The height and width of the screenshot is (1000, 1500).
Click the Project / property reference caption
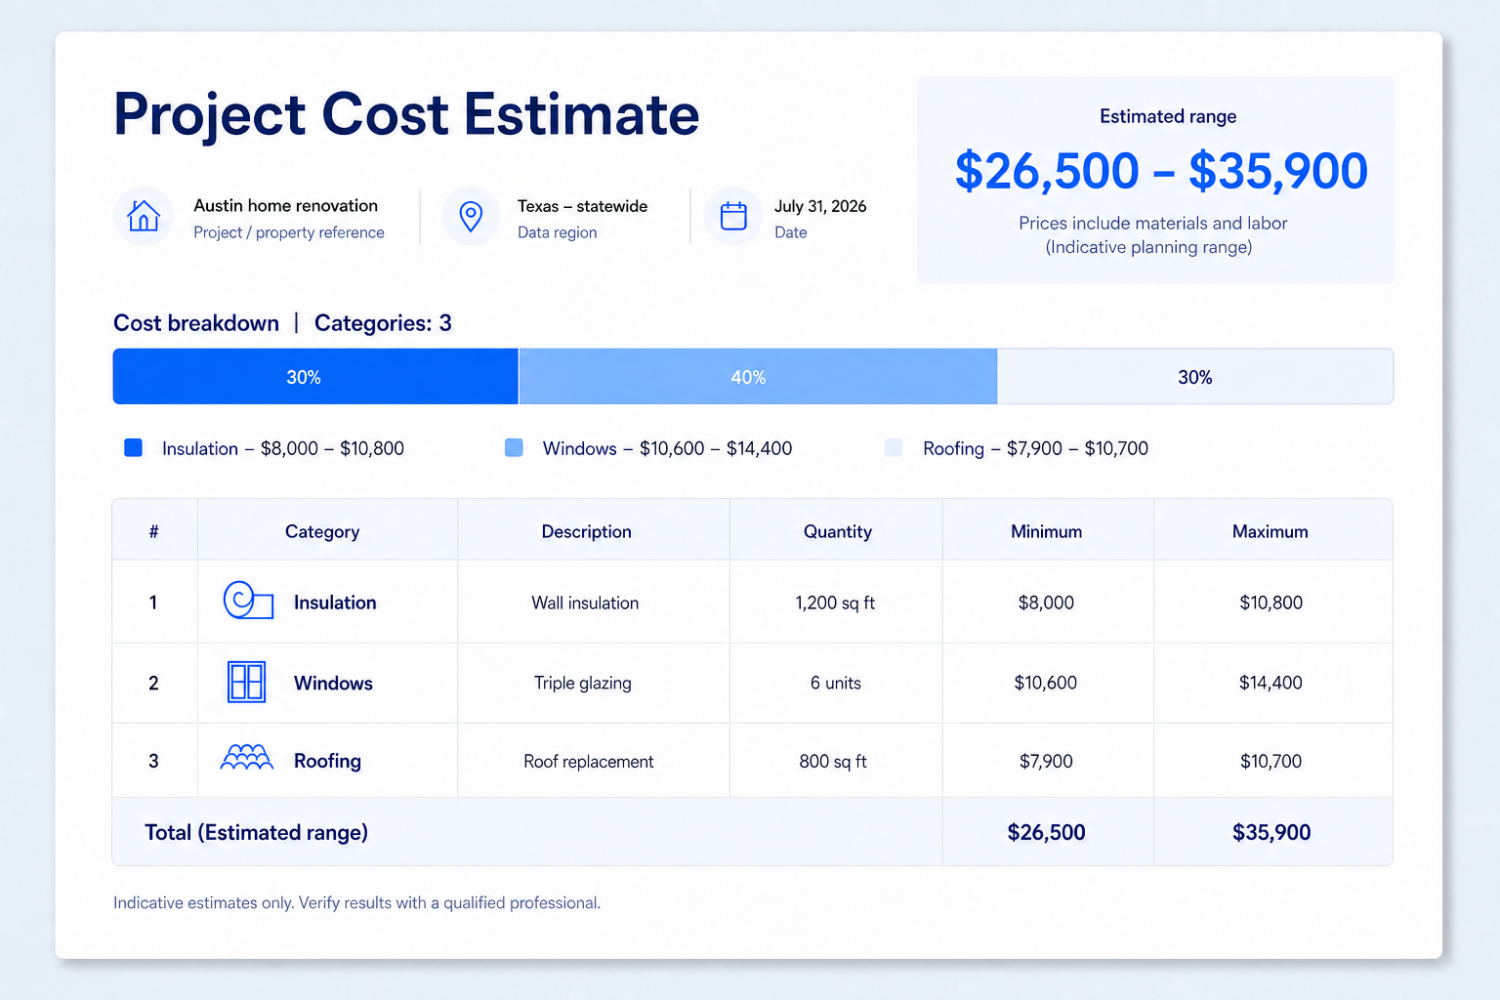tap(289, 232)
